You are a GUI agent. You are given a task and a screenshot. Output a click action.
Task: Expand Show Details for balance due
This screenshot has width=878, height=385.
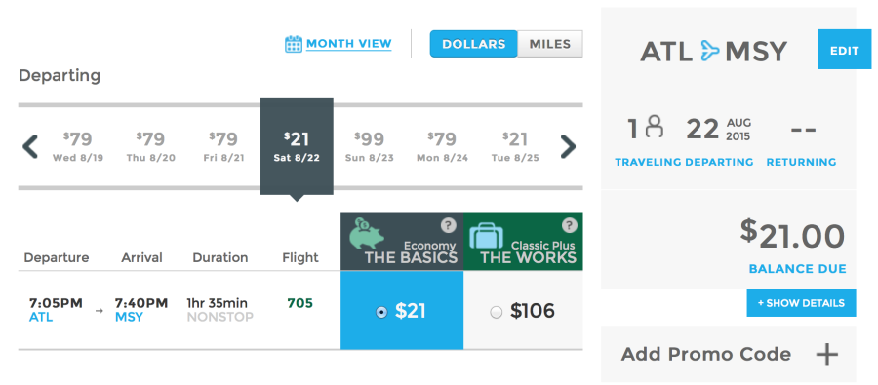click(801, 303)
